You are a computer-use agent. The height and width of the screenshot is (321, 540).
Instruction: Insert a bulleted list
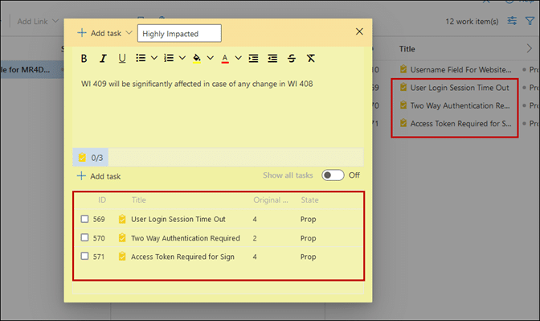pos(141,58)
